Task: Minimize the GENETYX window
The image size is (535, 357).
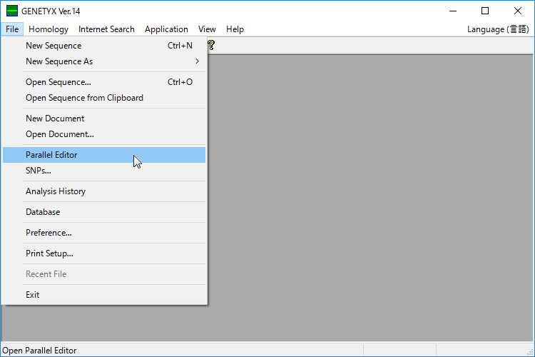Action: (453, 11)
